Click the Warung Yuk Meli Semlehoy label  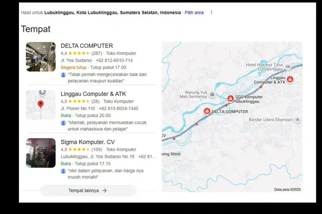(x=193, y=94)
